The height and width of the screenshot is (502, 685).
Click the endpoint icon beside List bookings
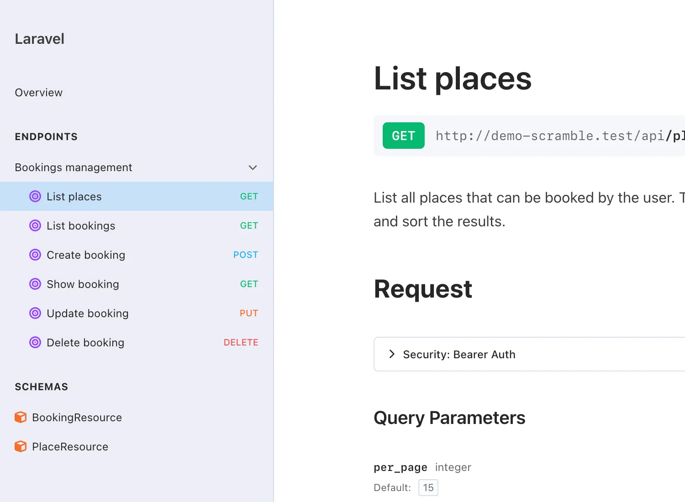click(35, 225)
